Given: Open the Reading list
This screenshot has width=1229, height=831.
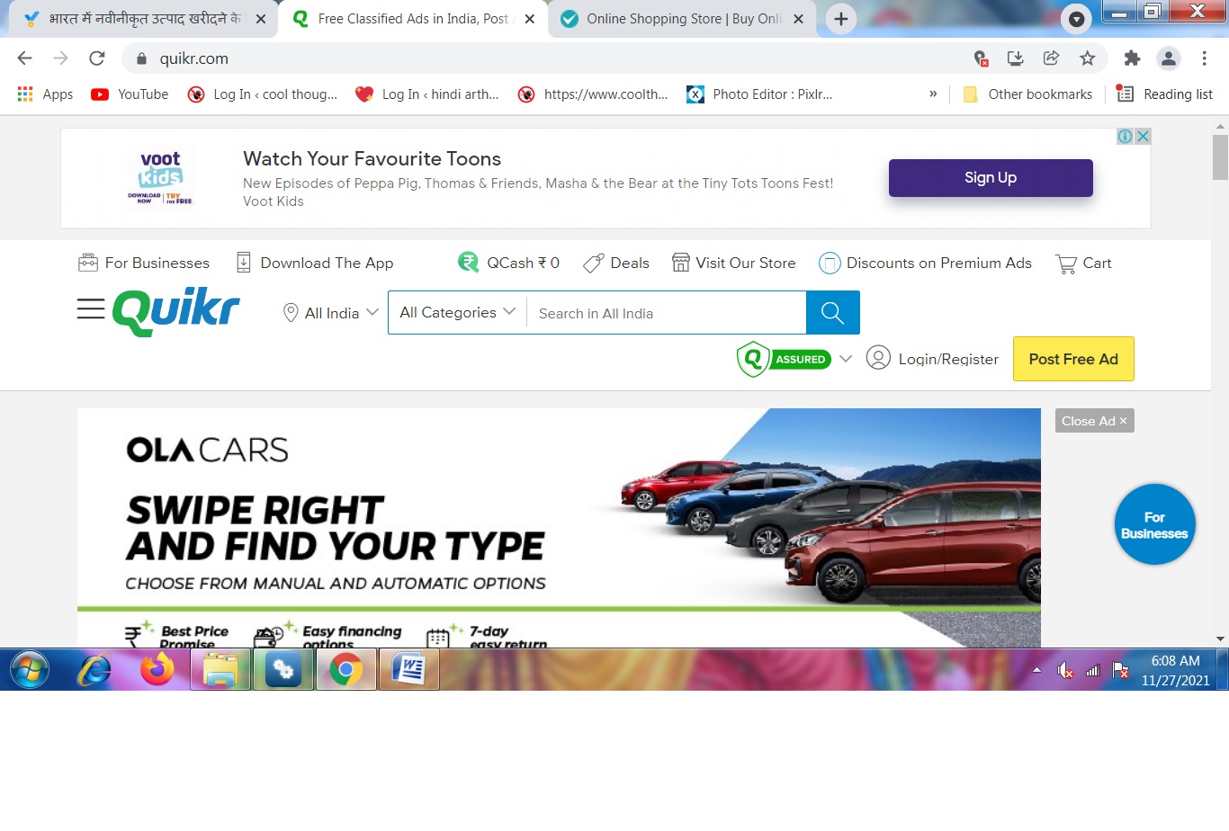Looking at the screenshot, I should [x=1165, y=94].
